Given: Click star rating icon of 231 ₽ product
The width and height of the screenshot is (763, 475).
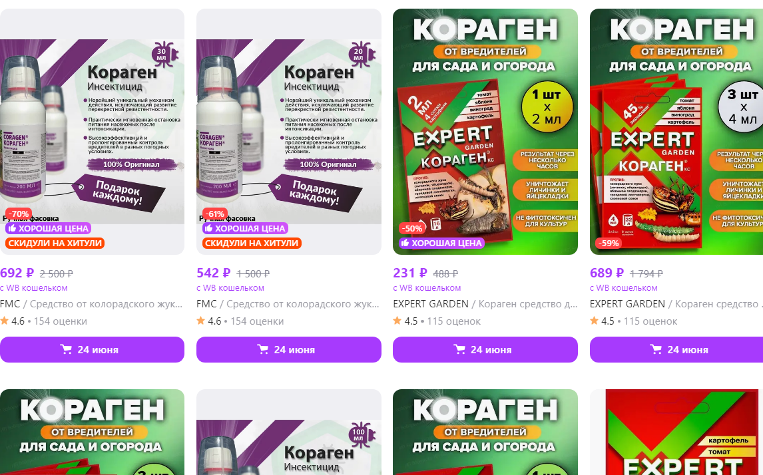Looking at the screenshot, I should [397, 321].
